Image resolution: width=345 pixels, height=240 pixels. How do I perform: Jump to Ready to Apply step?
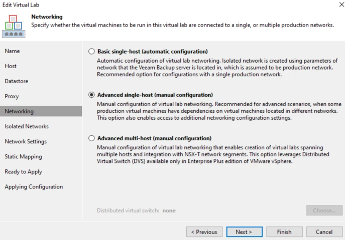click(23, 172)
